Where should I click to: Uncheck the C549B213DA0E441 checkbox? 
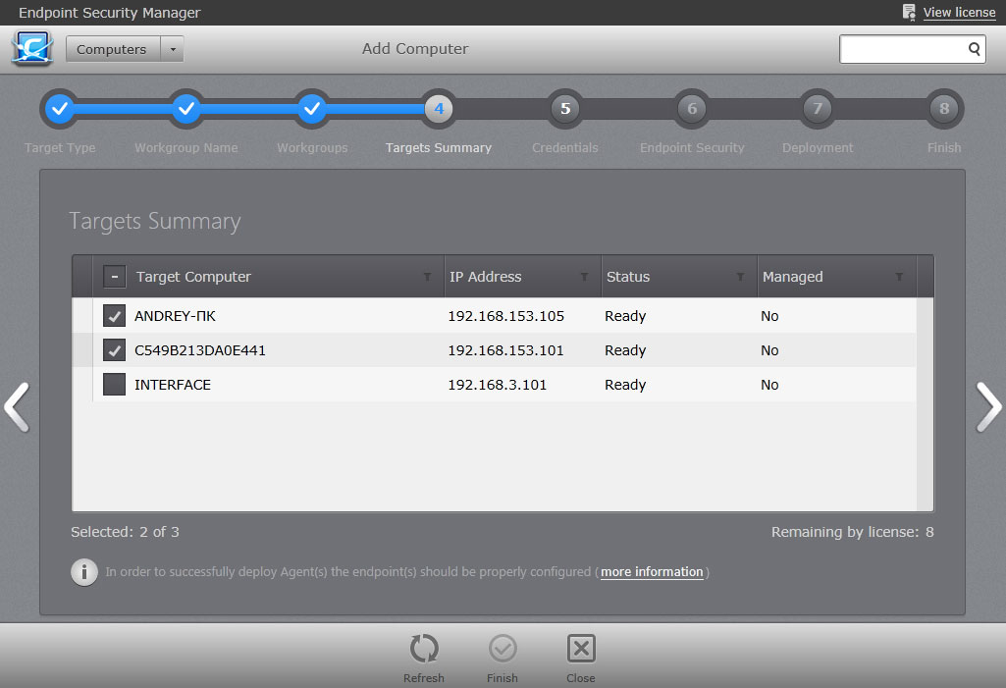click(x=114, y=350)
